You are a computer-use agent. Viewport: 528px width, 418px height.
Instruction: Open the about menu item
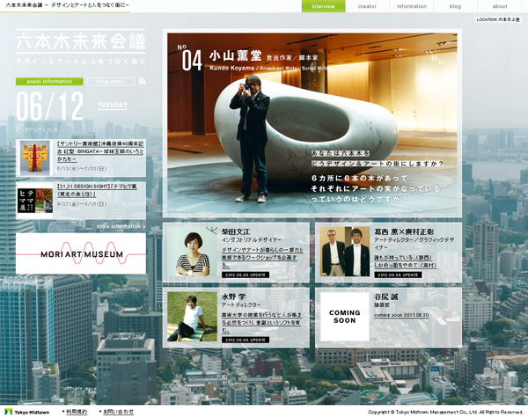click(x=500, y=6)
